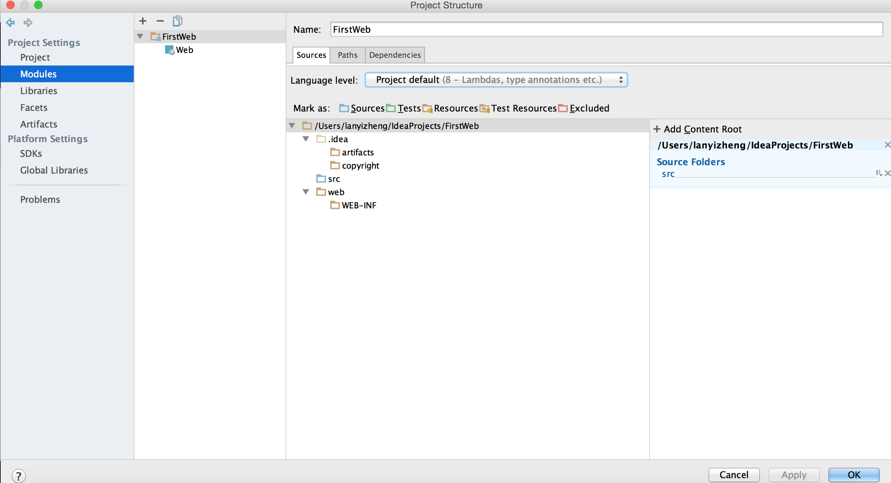Open Modules settings in sidebar
The width and height of the screenshot is (891, 483).
[67, 74]
